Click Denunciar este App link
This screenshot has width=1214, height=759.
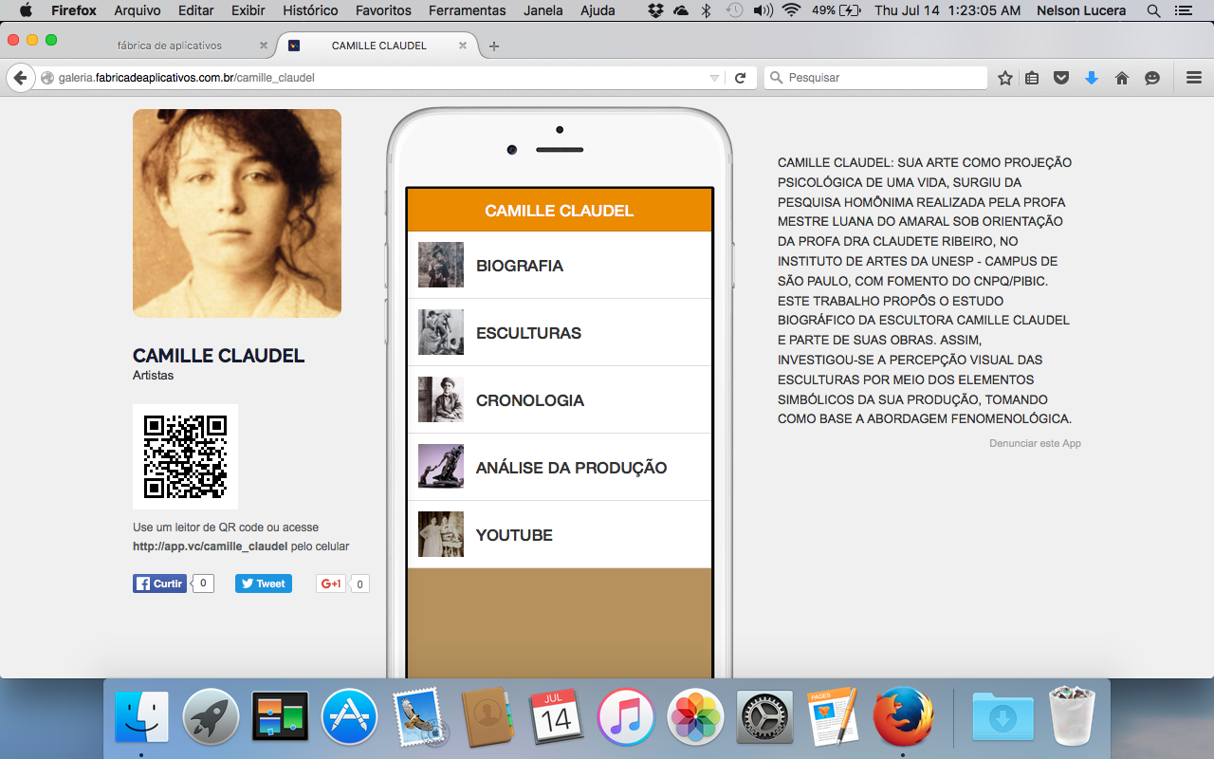click(1035, 443)
